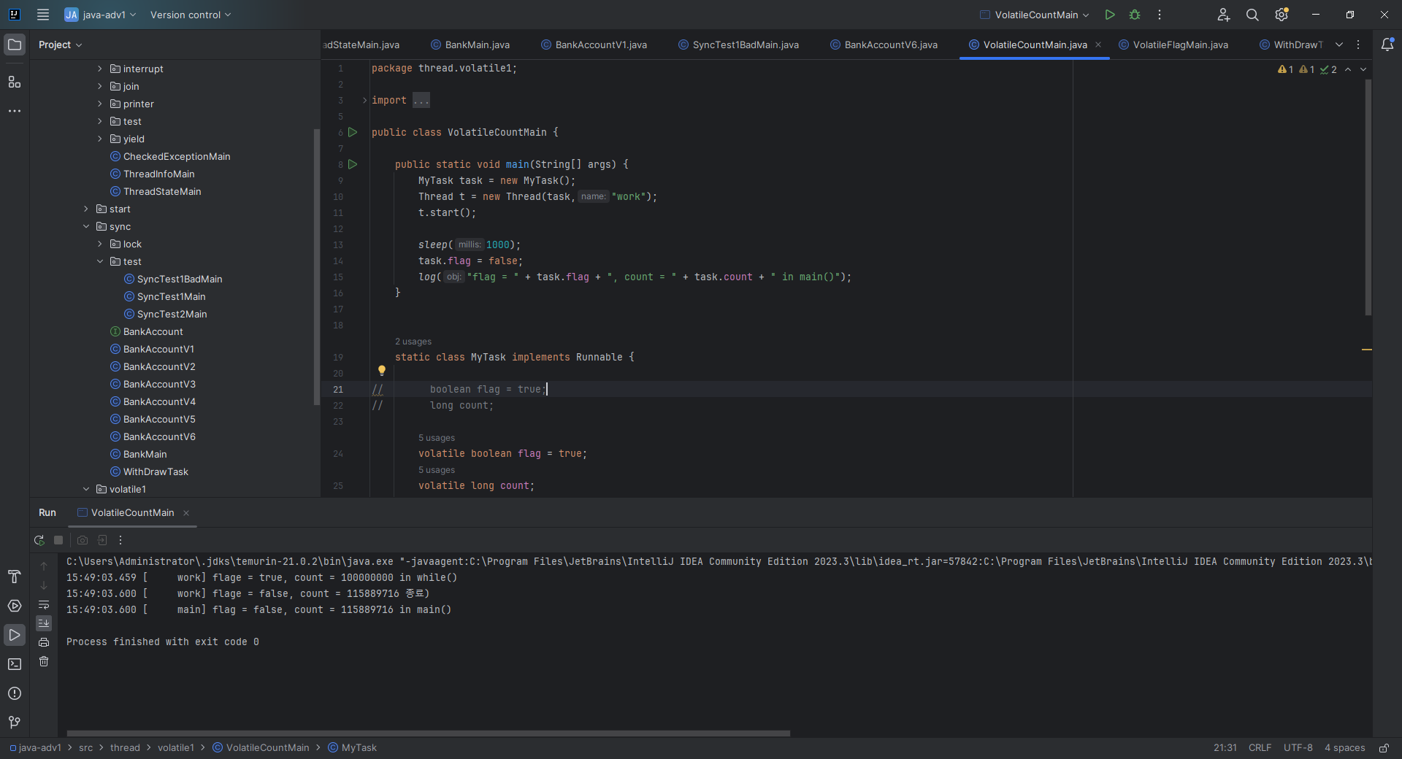Open SyncTest2Main in project tree
Image resolution: width=1402 pixels, height=759 pixels.
coord(172,314)
